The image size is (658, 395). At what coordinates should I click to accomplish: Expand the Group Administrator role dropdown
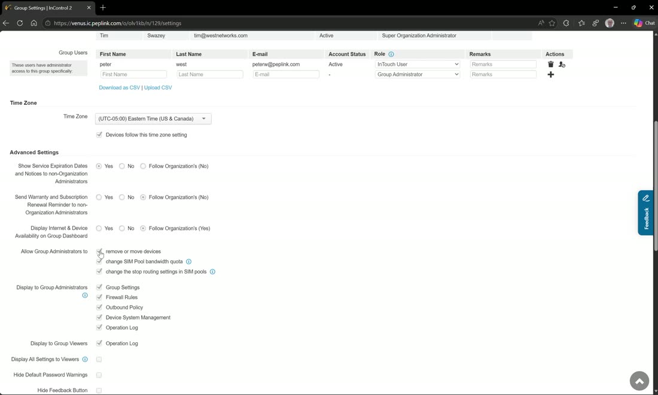point(417,74)
